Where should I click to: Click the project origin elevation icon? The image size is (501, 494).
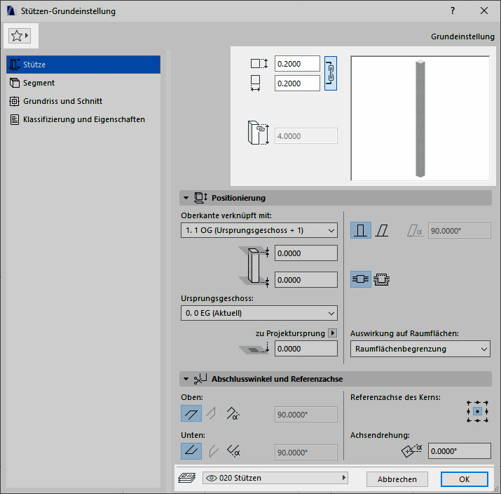254,348
